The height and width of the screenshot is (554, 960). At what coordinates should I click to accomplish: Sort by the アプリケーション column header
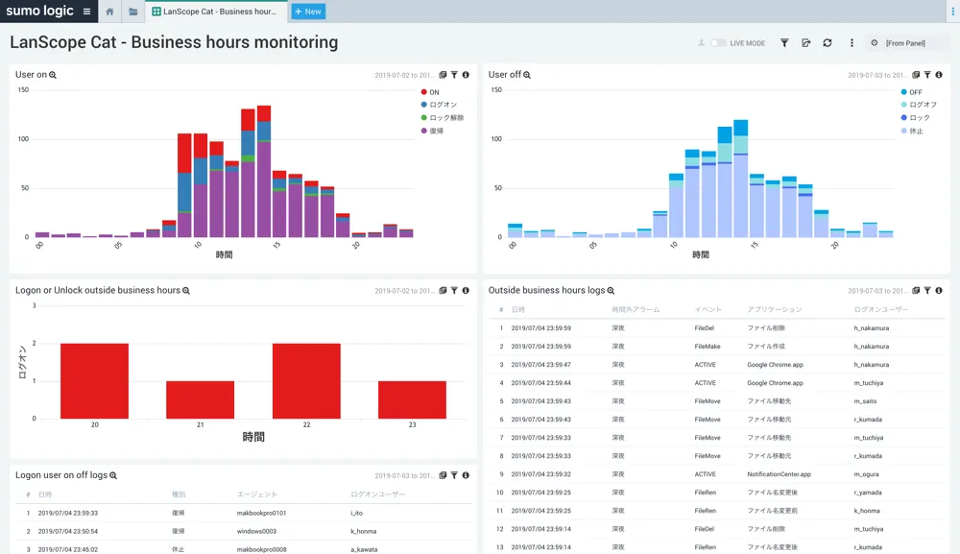pyautogui.click(x=775, y=310)
